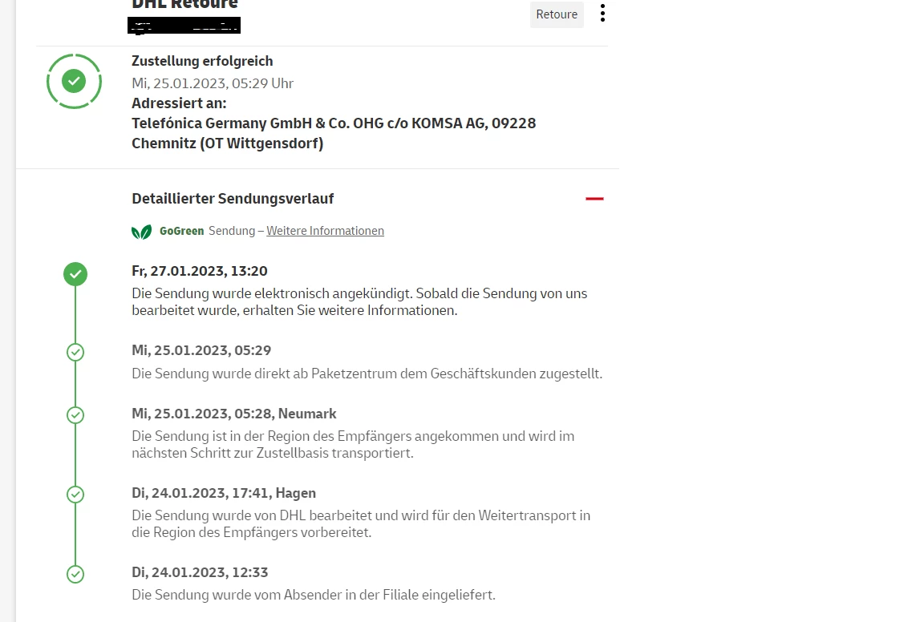The width and height of the screenshot is (924, 622).
Task: Open the three-dot options menu
Action: (602, 13)
